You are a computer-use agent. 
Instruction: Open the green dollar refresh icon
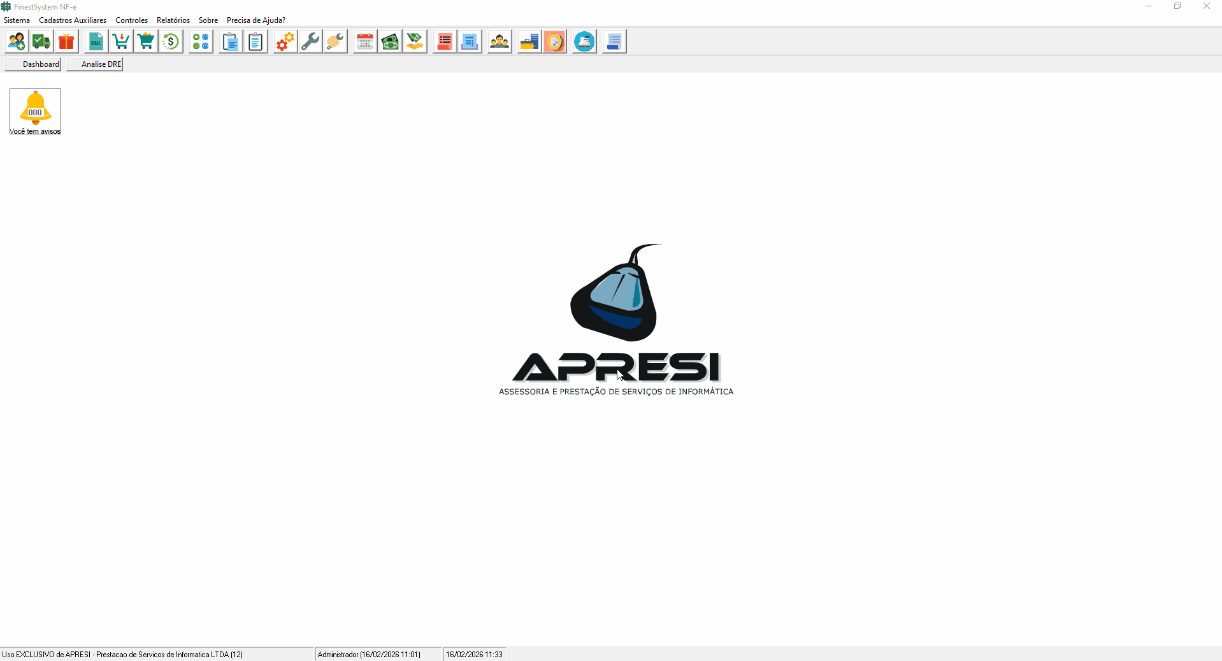point(171,42)
